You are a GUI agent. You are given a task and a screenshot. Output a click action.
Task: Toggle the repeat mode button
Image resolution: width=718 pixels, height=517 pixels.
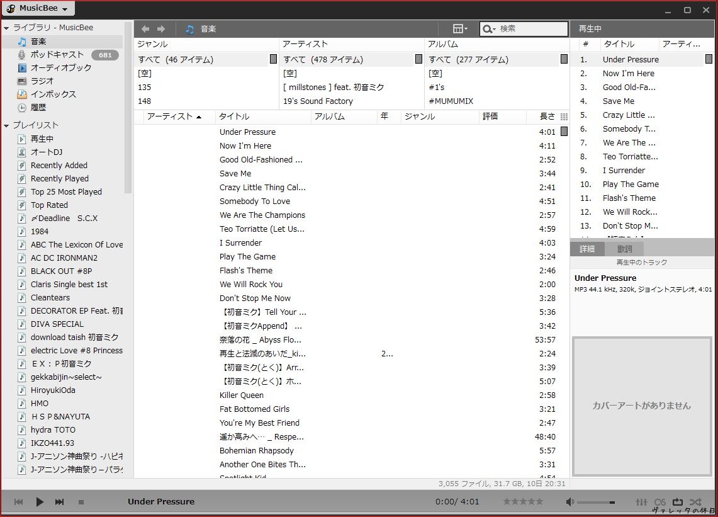(x=678, y=503)
